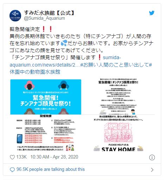View the 開催概要 event details image

(x=46, y=133)
